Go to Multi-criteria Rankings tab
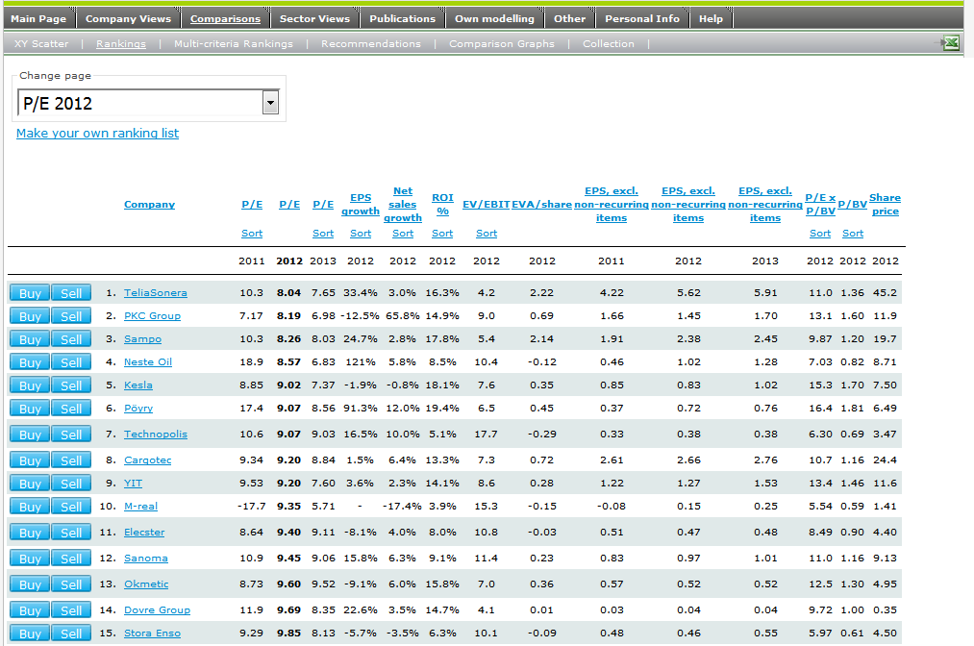 coord(233,43)
